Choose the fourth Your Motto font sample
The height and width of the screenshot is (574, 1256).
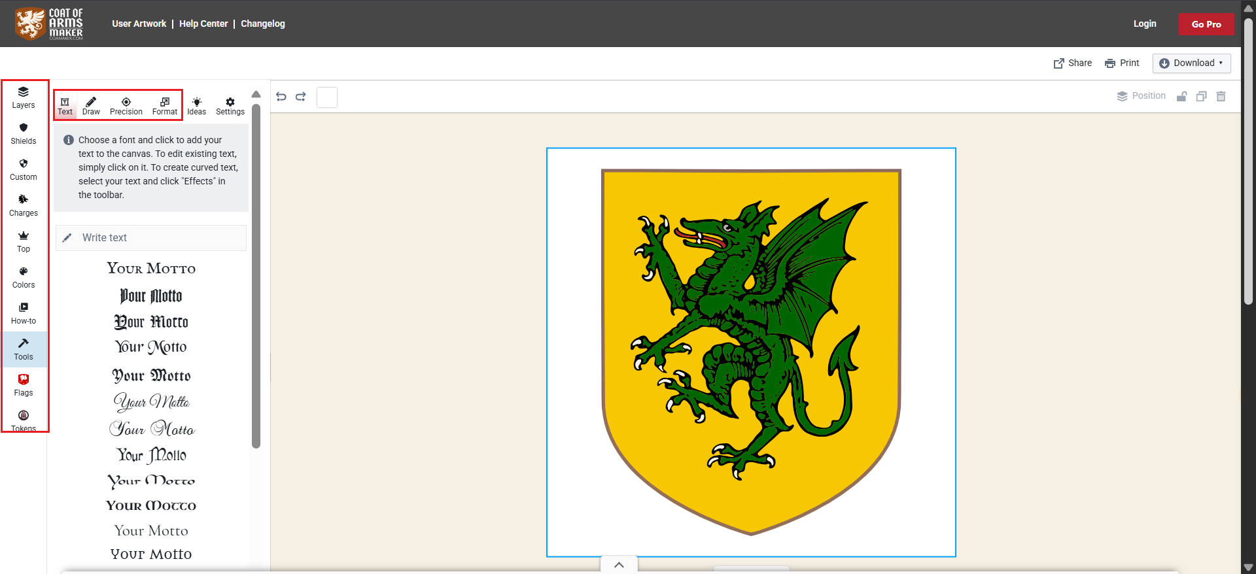pyautogui.click(x=151, y=347)
